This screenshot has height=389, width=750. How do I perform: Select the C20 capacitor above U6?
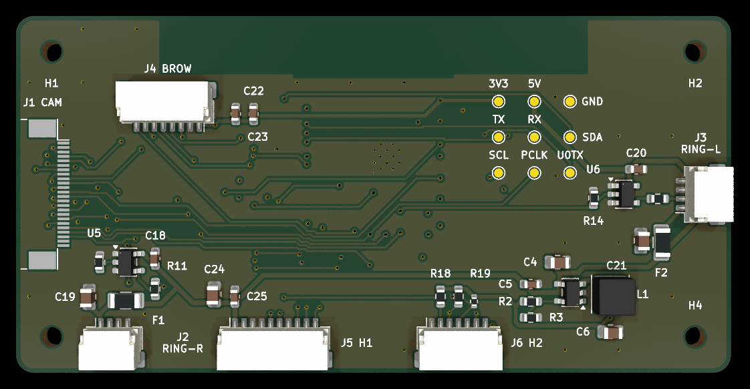tap(636, 169)
